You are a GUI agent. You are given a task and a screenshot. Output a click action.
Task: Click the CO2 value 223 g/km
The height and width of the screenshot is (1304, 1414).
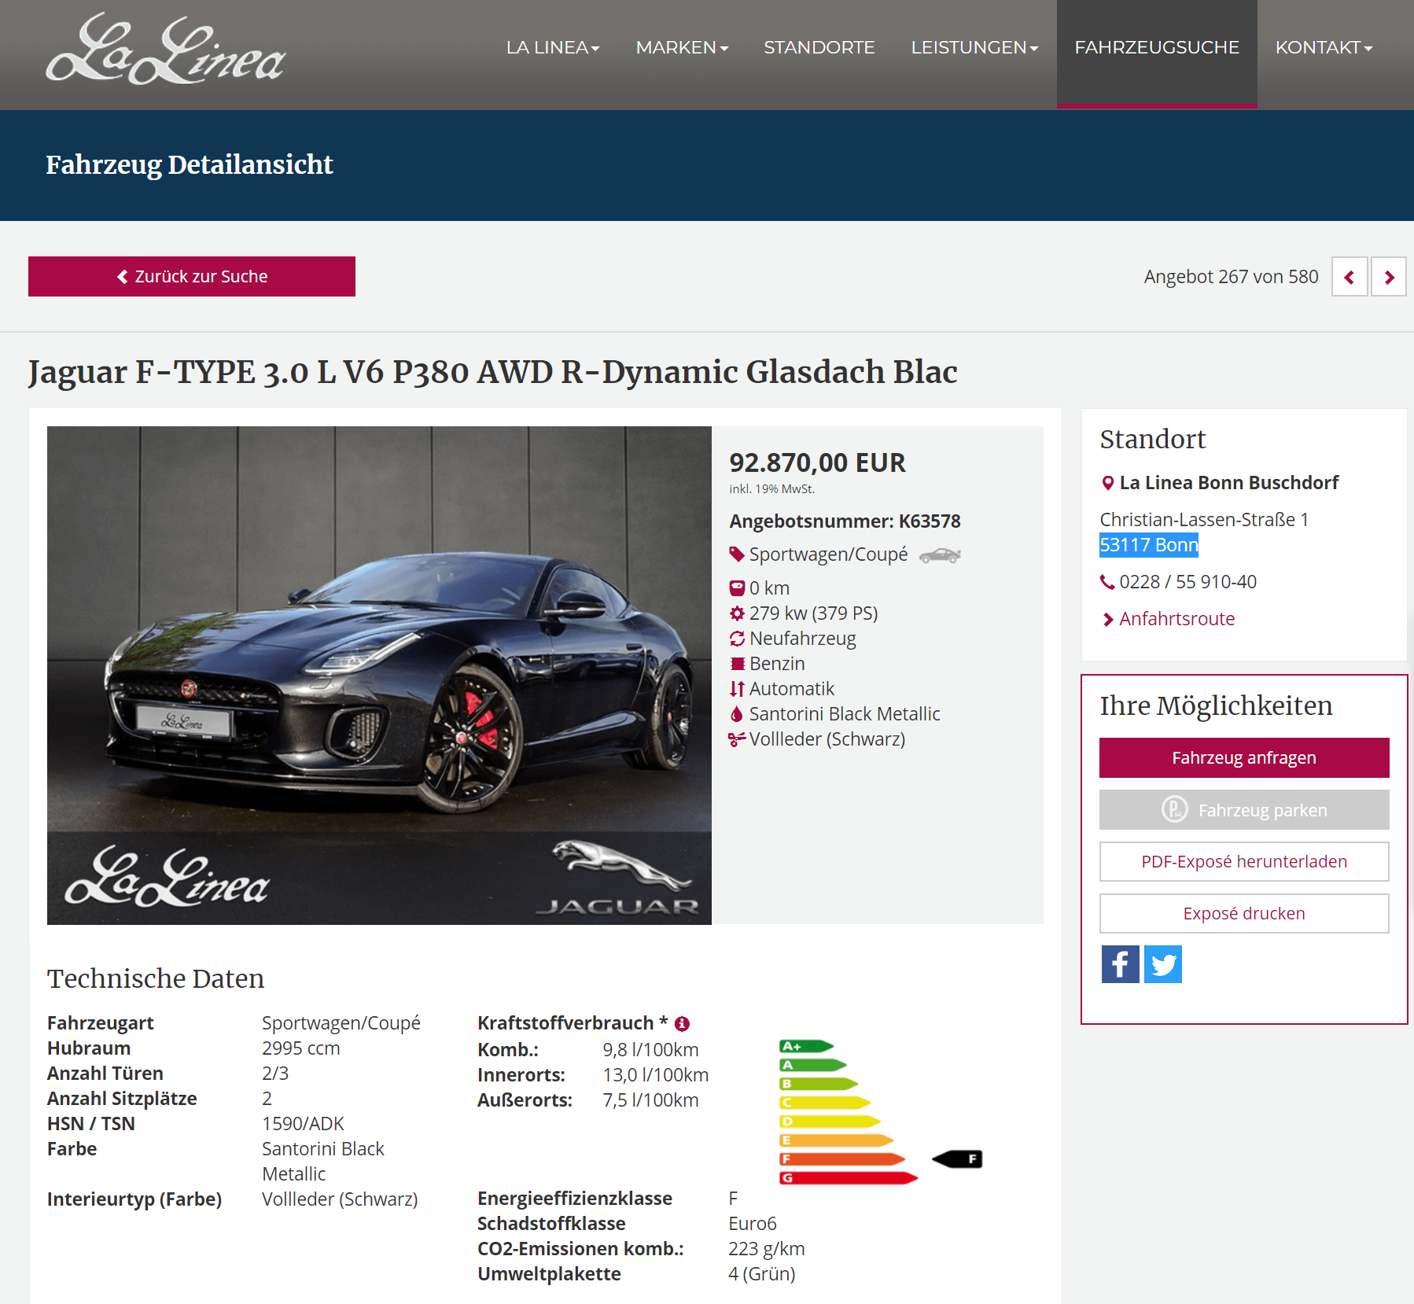766,1249
